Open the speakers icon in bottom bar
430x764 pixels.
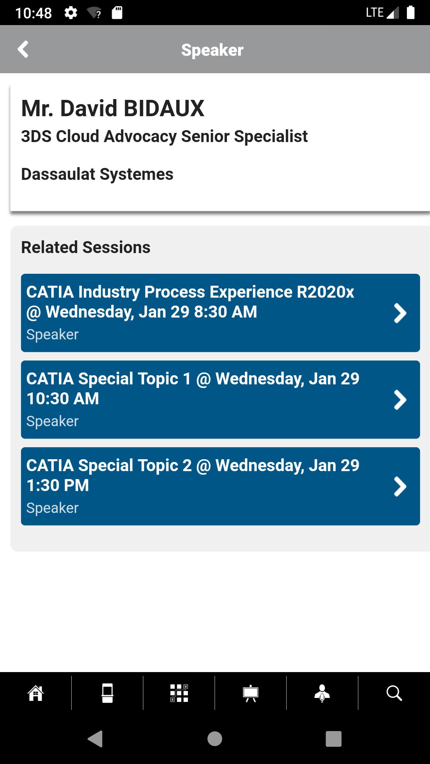322,693
